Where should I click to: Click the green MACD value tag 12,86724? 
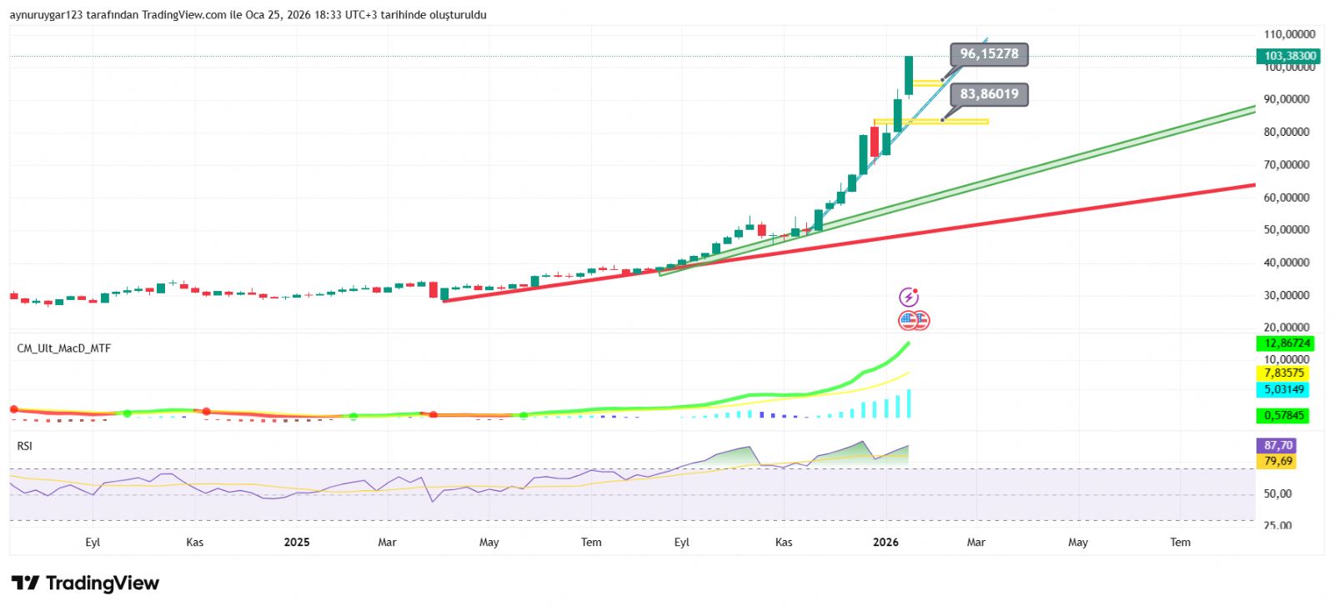(x=1285, y=343)
